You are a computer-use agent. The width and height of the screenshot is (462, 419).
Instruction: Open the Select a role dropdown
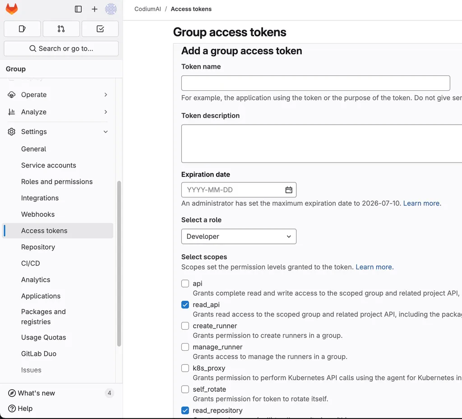point(239,236)
